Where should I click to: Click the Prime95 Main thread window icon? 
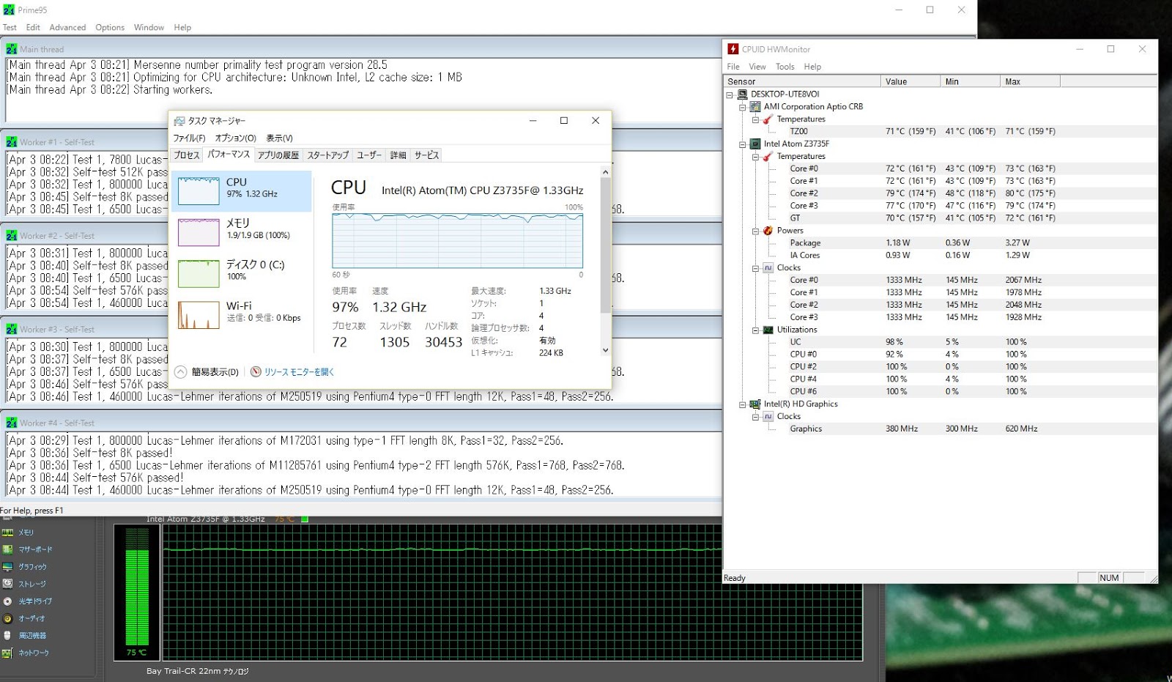pyautogui.click(x=12, y=49)
